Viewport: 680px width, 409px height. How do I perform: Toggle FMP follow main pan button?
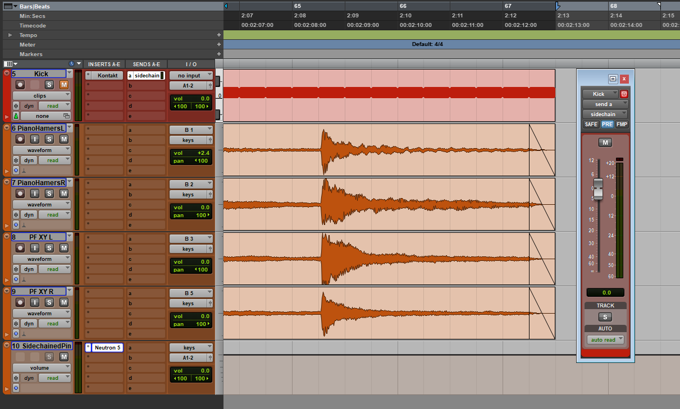click(622, 125)
